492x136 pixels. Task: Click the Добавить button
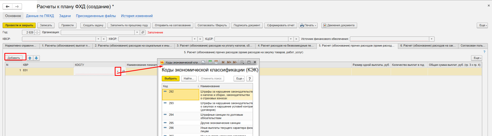click(x=14, y=58)
